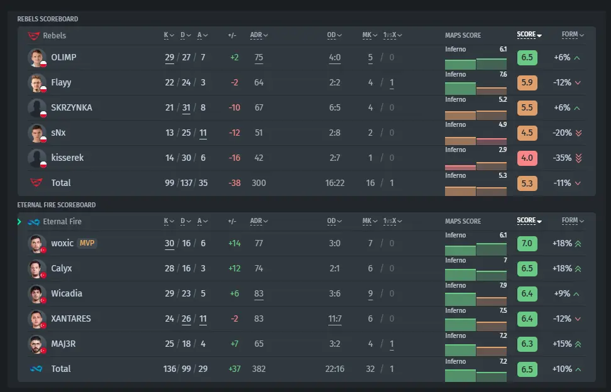
Task: Sort Rebels scoreboard by OD column
Action: pyautogui.click(x=334, y=35)
